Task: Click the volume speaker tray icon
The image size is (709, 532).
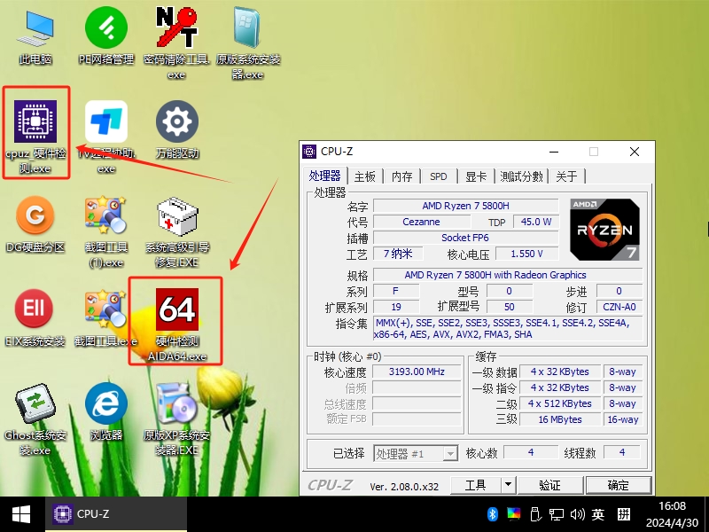Action: 578,514
